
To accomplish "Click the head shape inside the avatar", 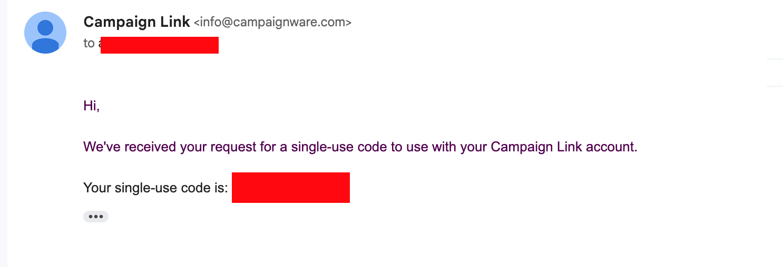I will [45, 28].
